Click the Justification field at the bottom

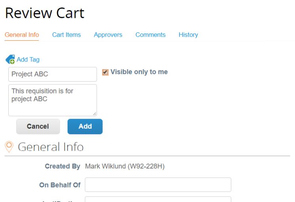[x=158, y=199]
